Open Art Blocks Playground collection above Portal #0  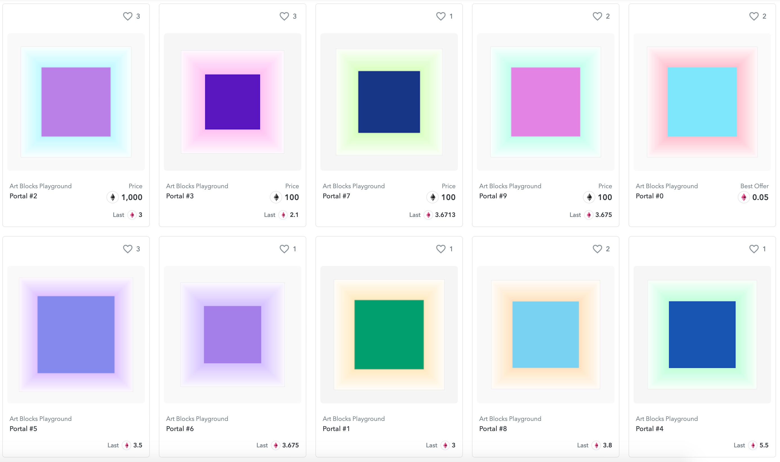coord(667,186)
